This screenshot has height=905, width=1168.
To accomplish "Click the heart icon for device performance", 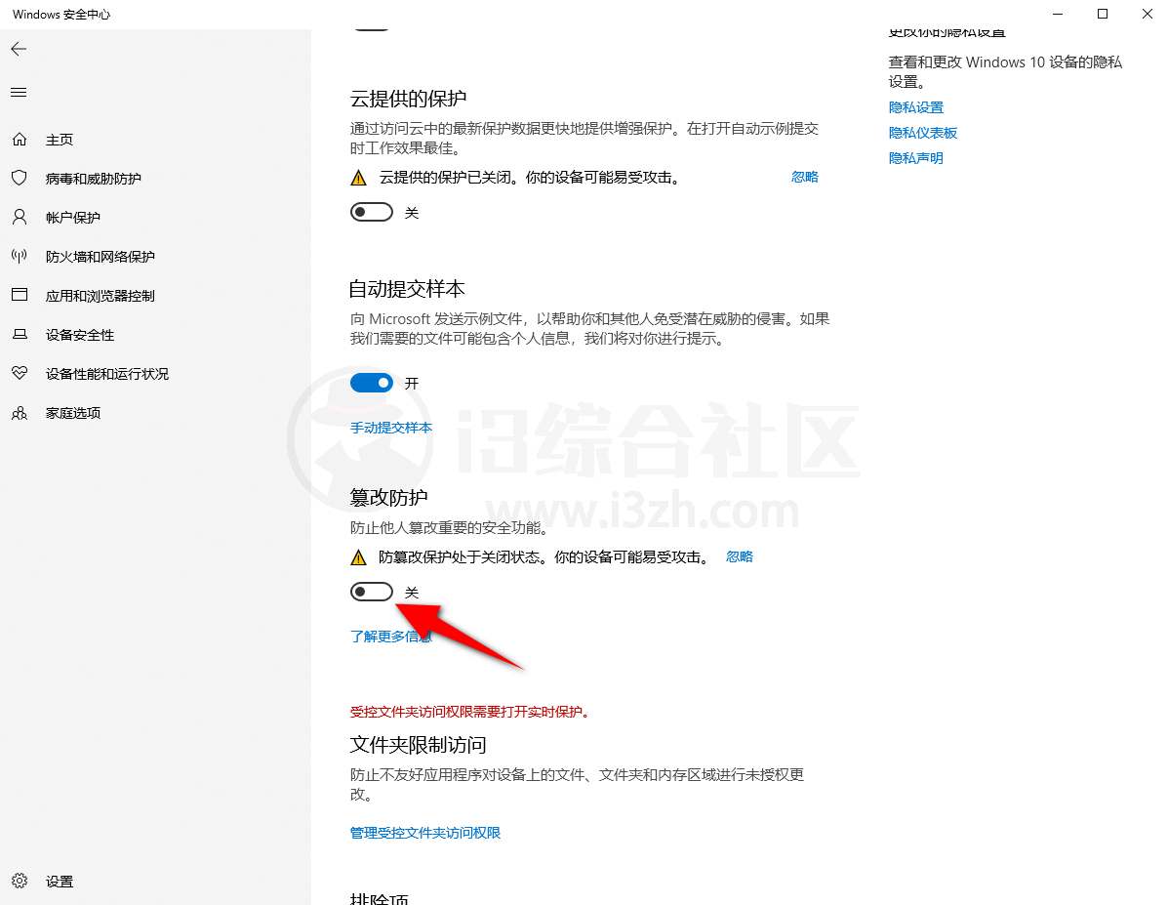I will click(20, 374).
